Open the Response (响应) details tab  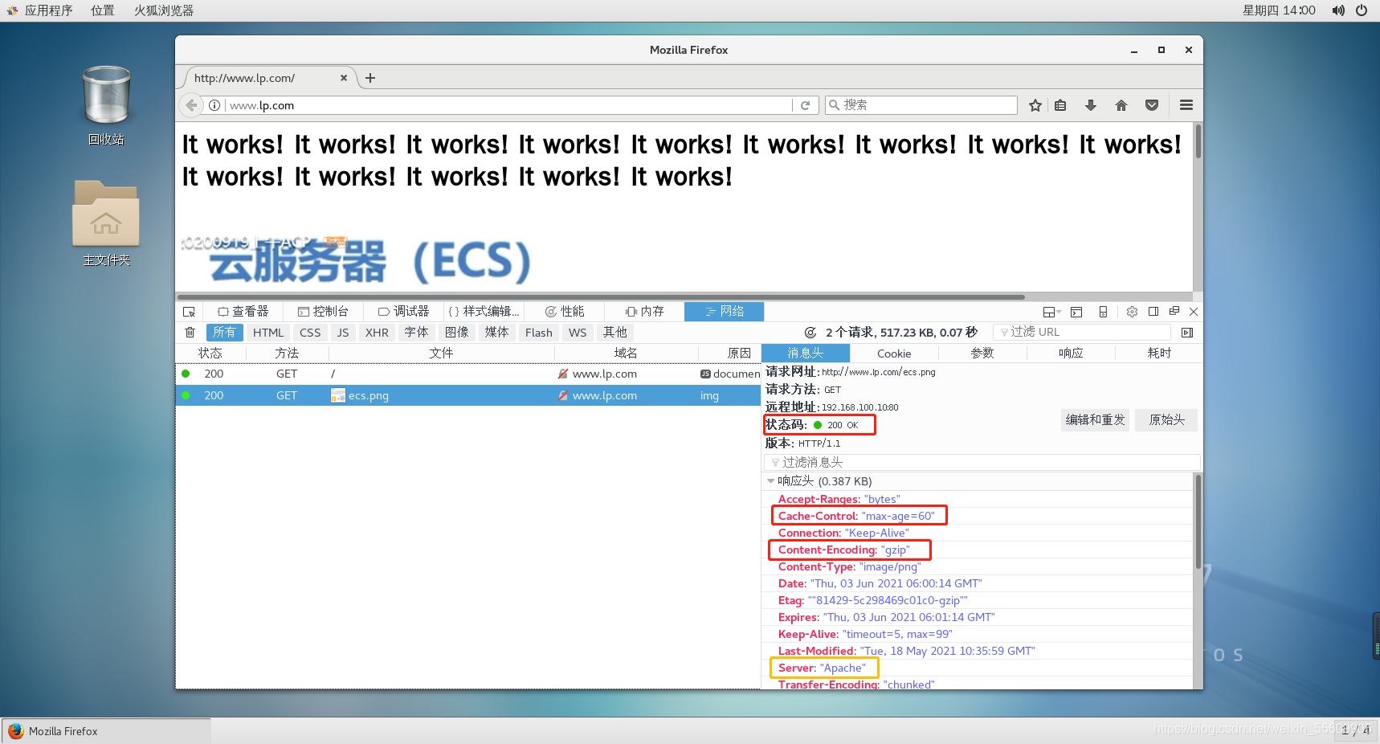tap(1071, 354)
